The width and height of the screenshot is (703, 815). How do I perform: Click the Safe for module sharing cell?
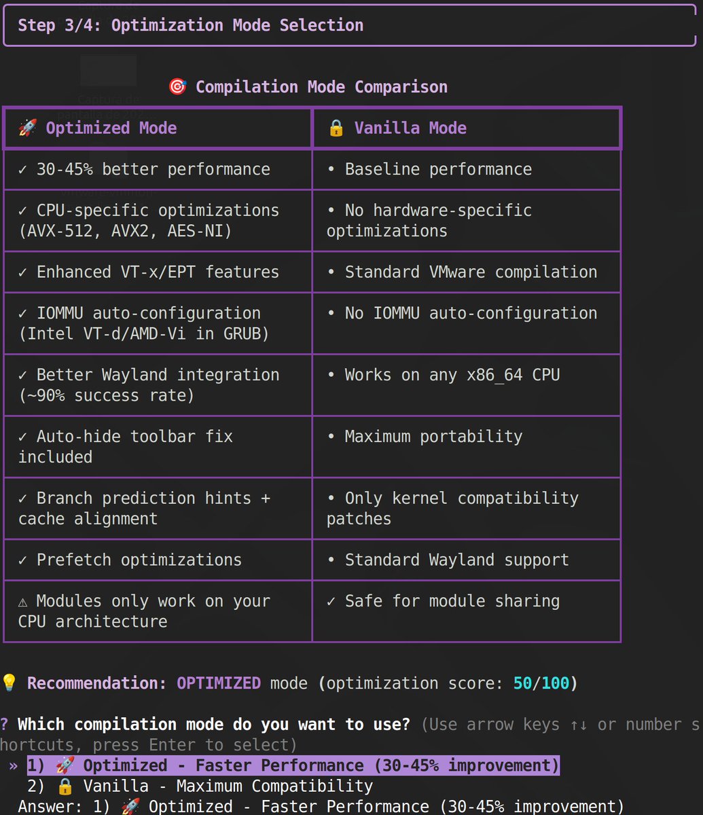point(467,611)
